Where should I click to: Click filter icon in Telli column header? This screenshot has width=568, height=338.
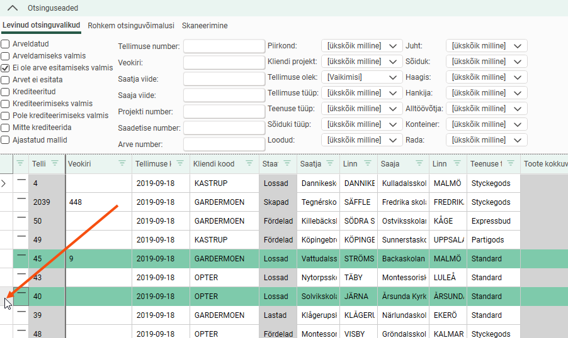coord(55,164)
